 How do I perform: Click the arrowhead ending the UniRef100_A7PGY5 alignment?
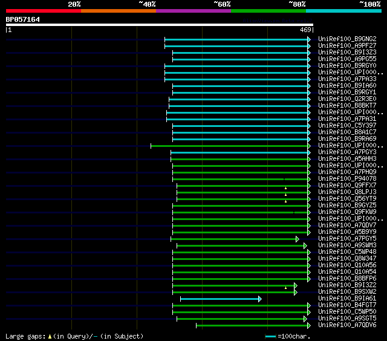(x=298, y=239)
